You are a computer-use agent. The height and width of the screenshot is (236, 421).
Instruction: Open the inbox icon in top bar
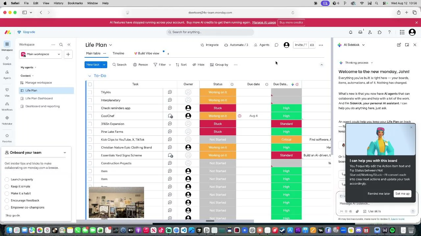360,32
